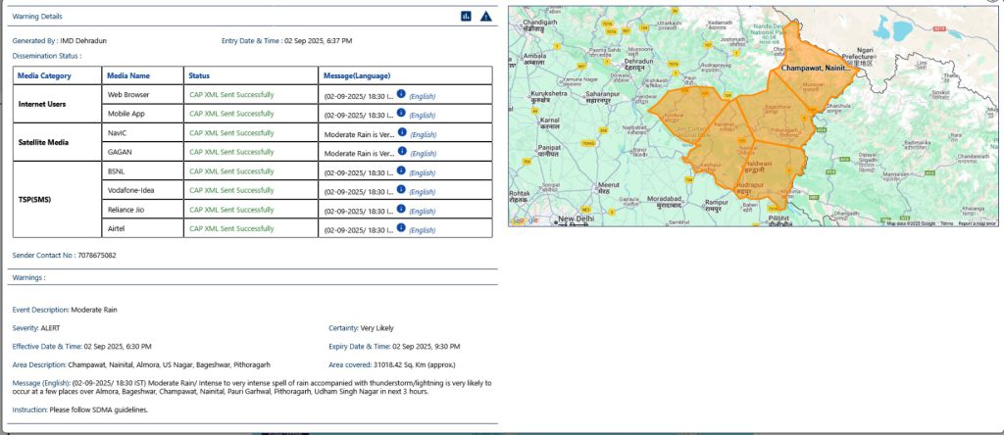Click CAP XML Sent Successfully for BSNL
The width and height of the screenshot is (1004, 435).
[x=231, y=170]
